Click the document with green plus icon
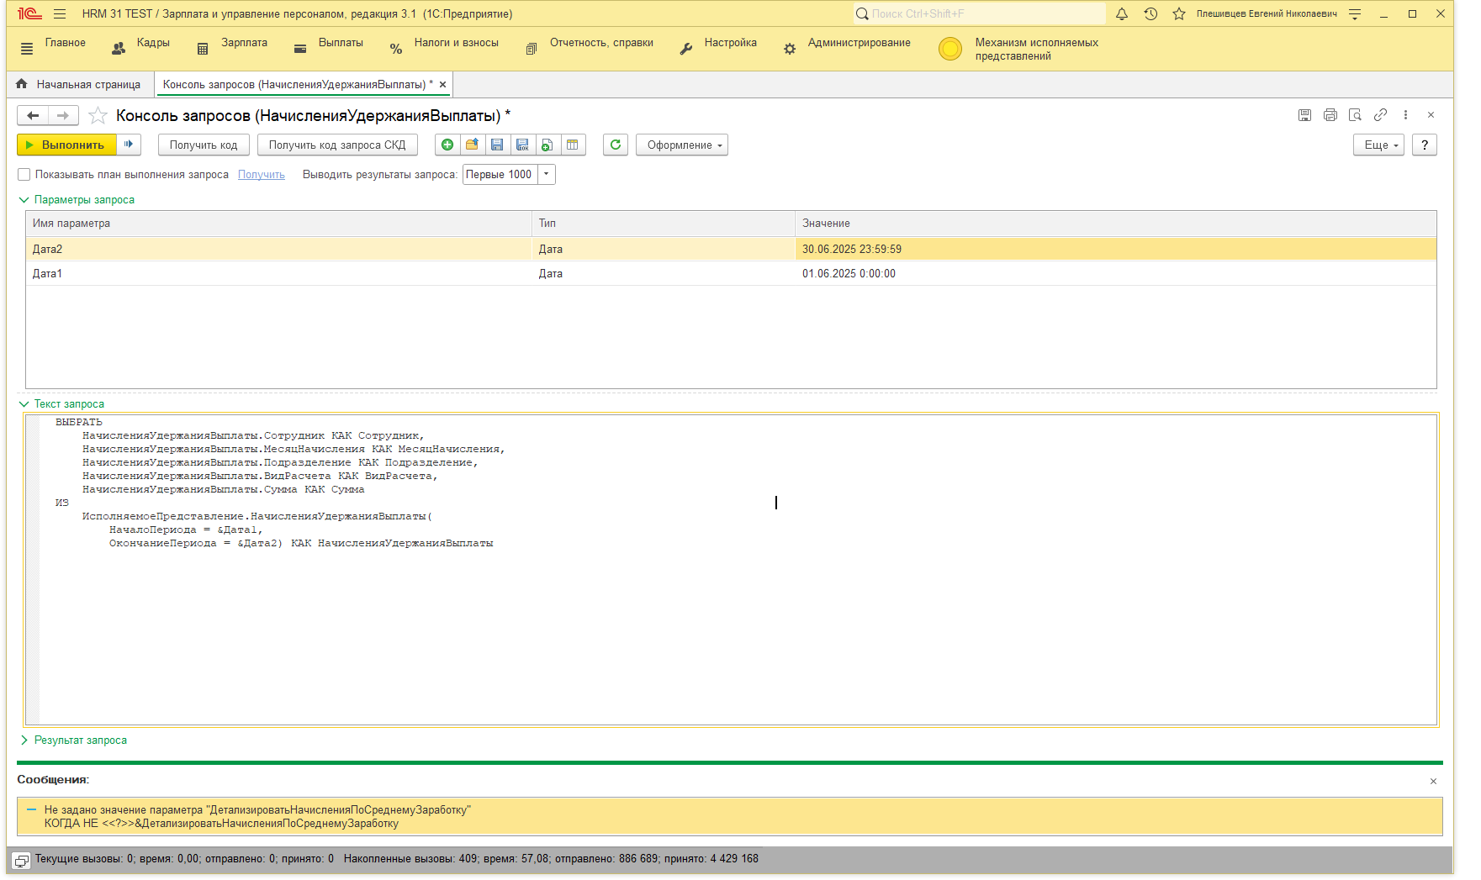This screenshot has width=1481, height=880. (x=547, y=145)
